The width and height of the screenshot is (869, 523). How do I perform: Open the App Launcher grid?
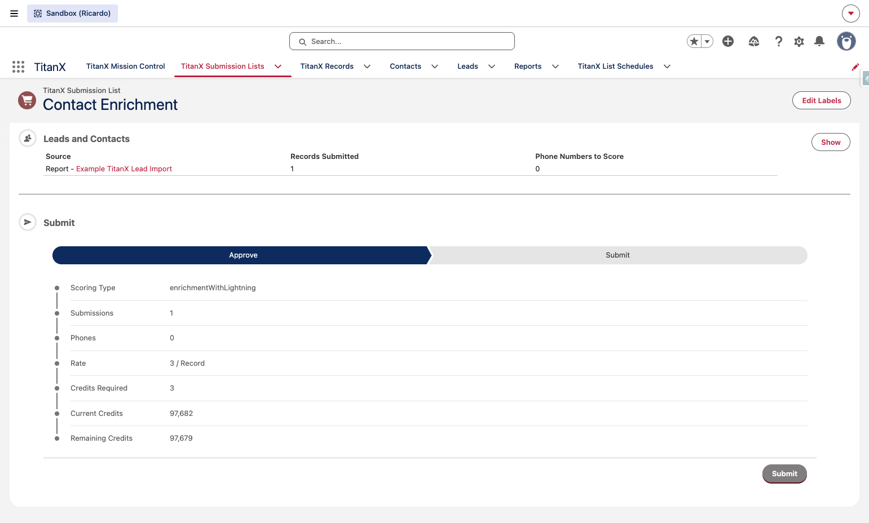(x=18, y=67)
